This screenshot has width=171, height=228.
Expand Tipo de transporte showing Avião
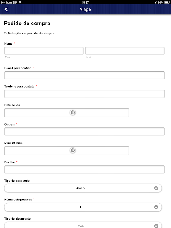tap(83, 188)
